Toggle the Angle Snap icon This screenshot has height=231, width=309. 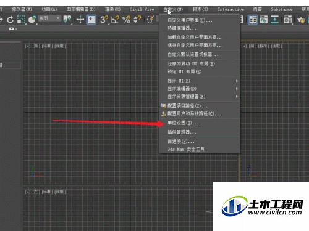point(115,20)
